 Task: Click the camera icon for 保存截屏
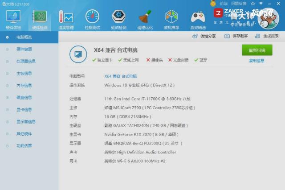[x=227, y=36]
